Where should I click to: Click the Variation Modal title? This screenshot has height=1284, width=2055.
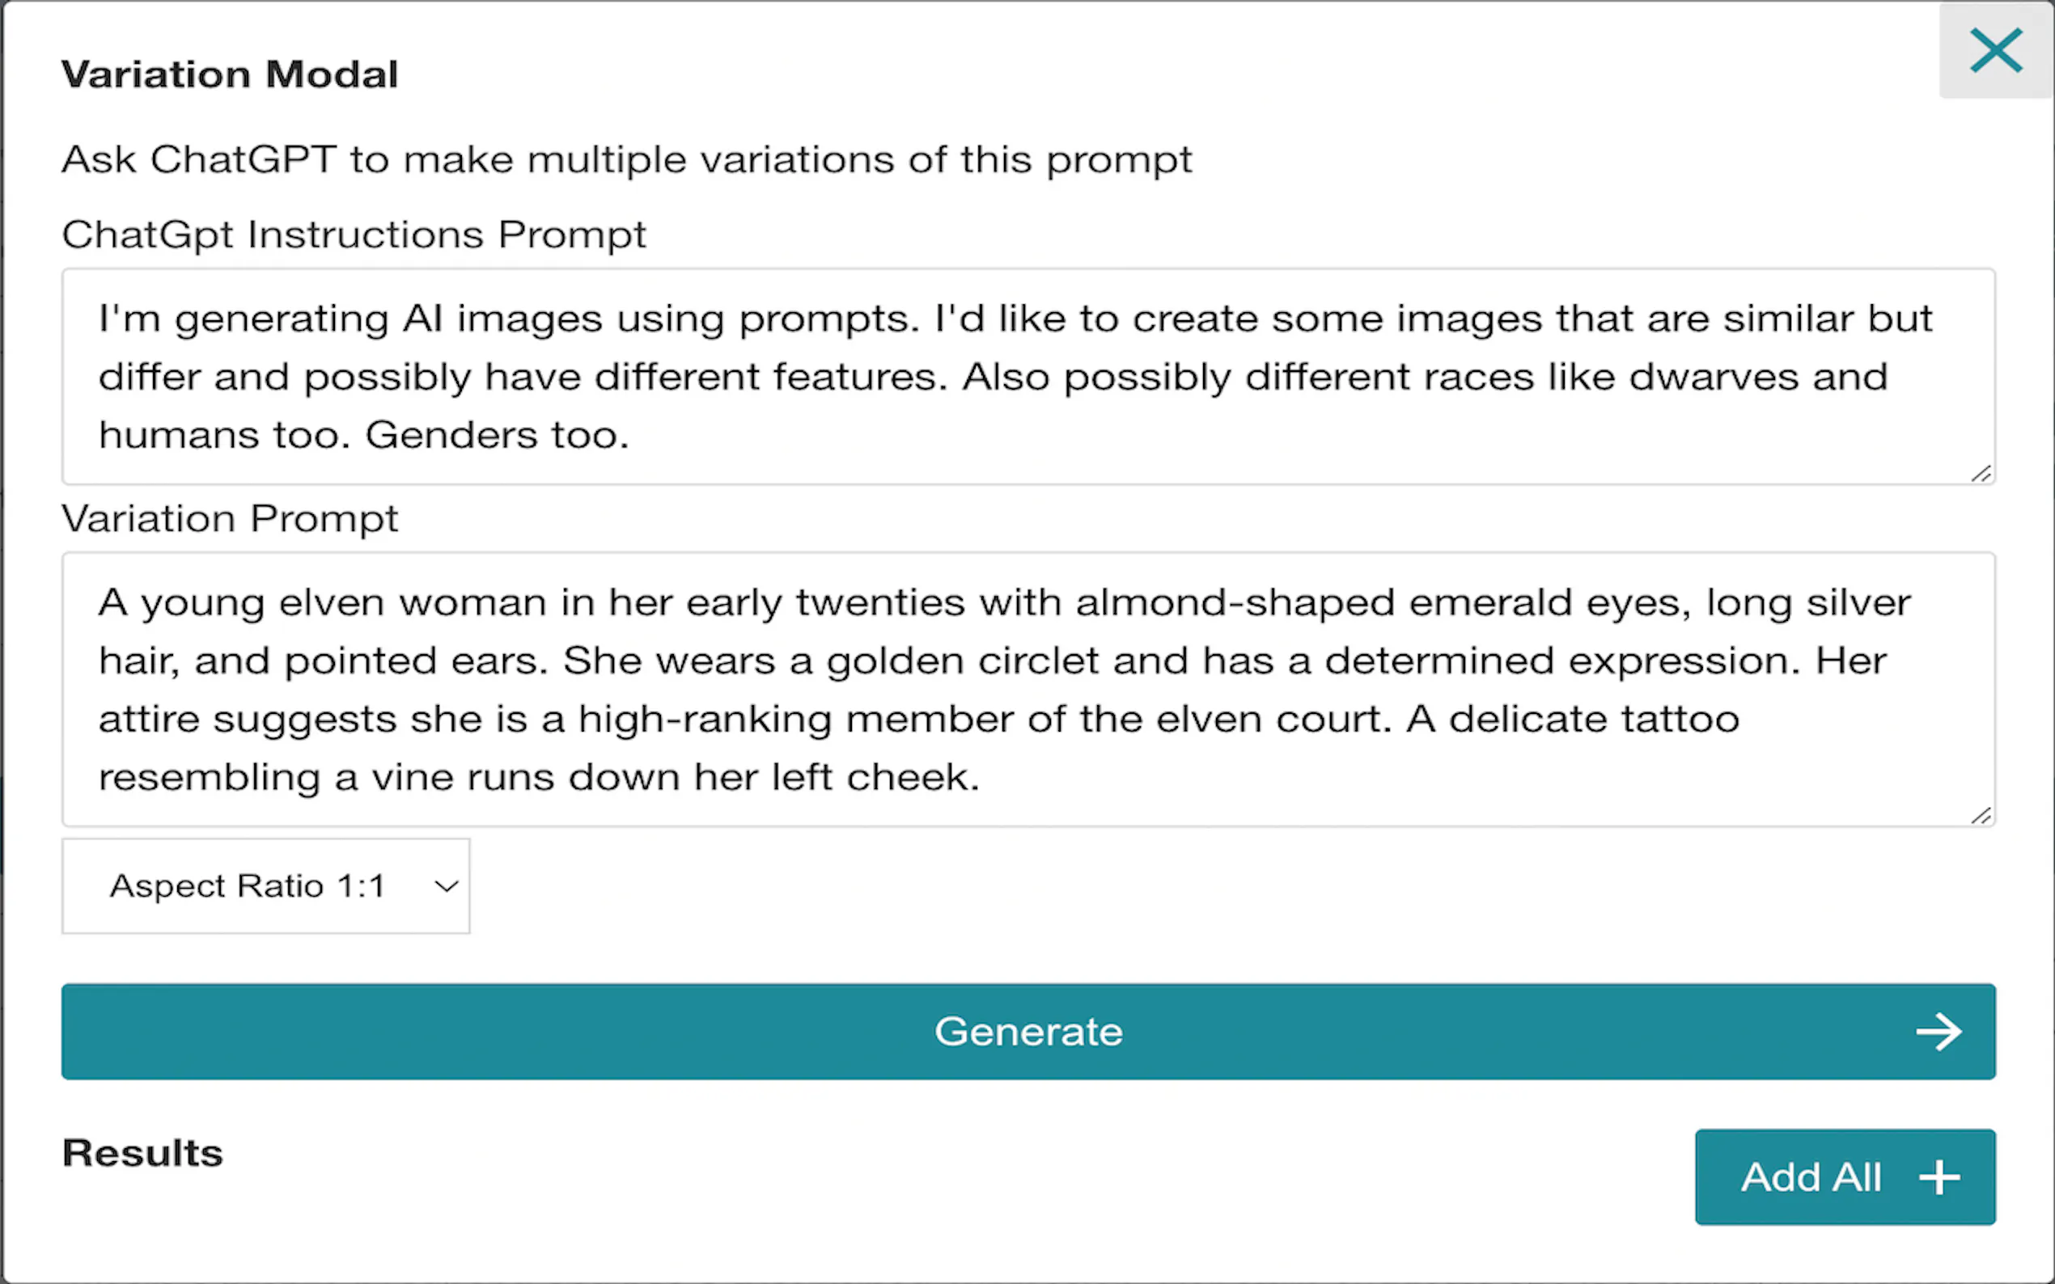point(230,74)
